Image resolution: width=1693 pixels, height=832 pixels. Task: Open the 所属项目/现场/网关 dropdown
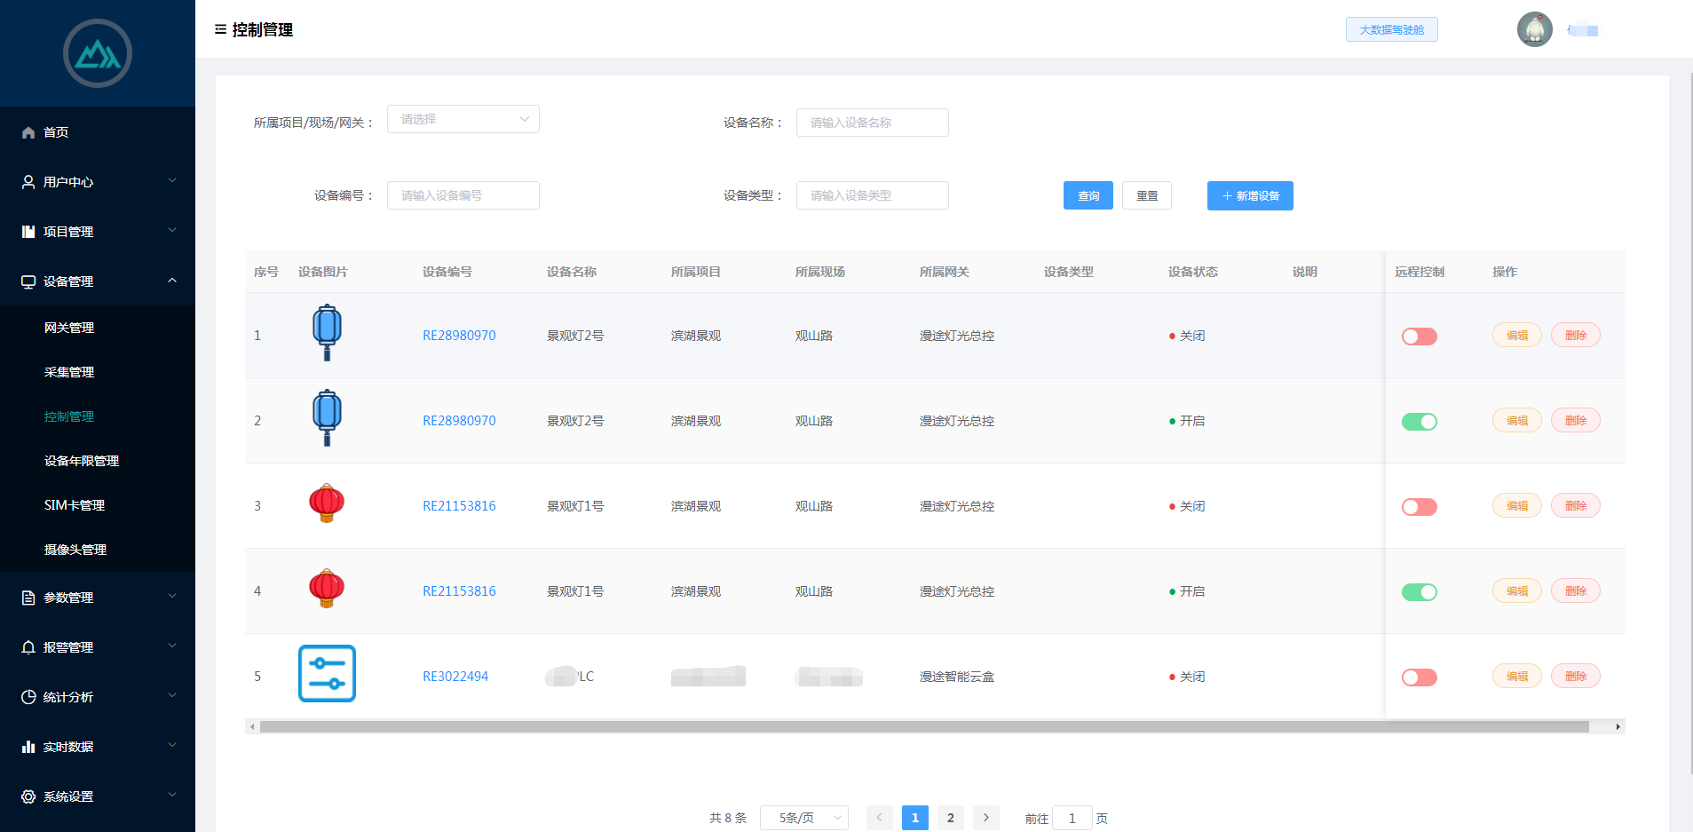(463, 119)
